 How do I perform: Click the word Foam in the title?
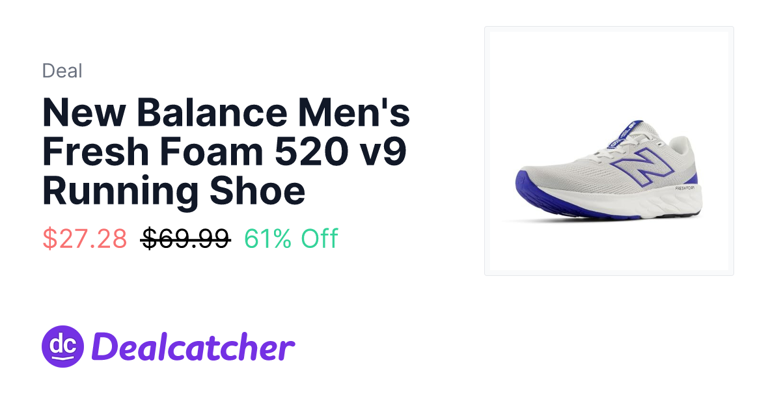[x=209, y=152]
